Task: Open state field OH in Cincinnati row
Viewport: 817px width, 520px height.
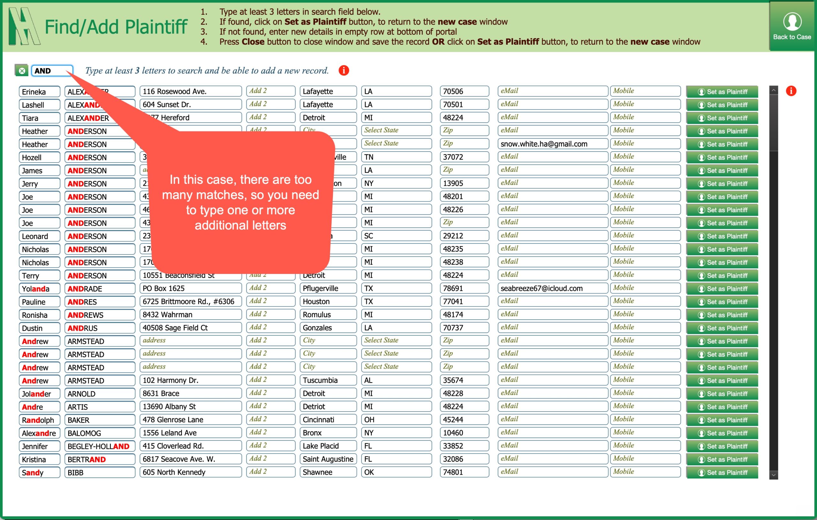Action: tap(396, 419)
